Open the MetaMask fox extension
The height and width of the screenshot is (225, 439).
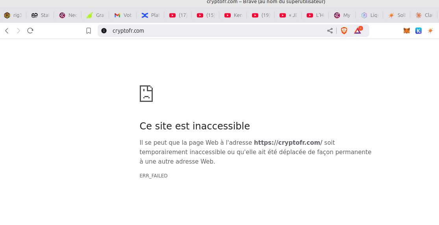(407, 31)
